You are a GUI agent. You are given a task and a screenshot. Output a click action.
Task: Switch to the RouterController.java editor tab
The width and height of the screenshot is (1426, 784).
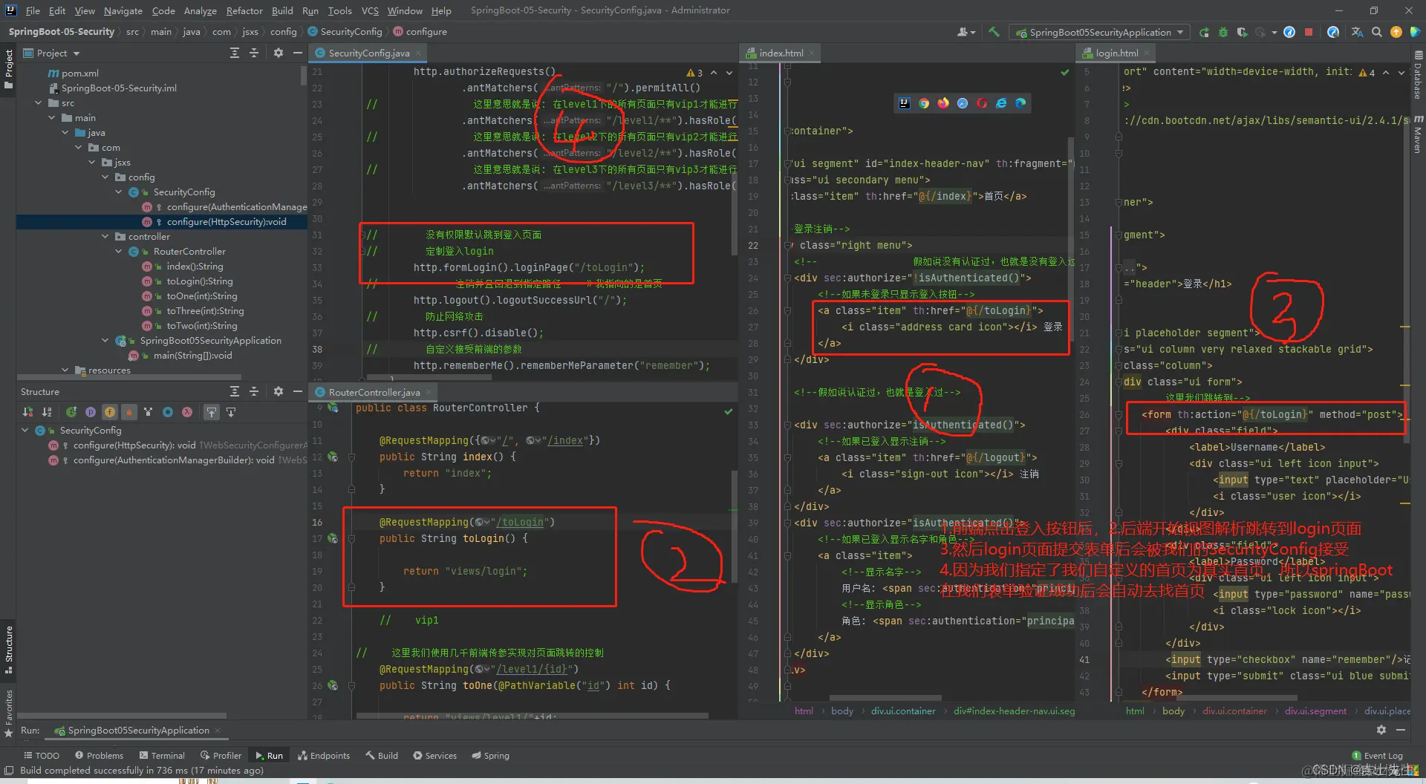pyautogui.click(x=374, y=392)
